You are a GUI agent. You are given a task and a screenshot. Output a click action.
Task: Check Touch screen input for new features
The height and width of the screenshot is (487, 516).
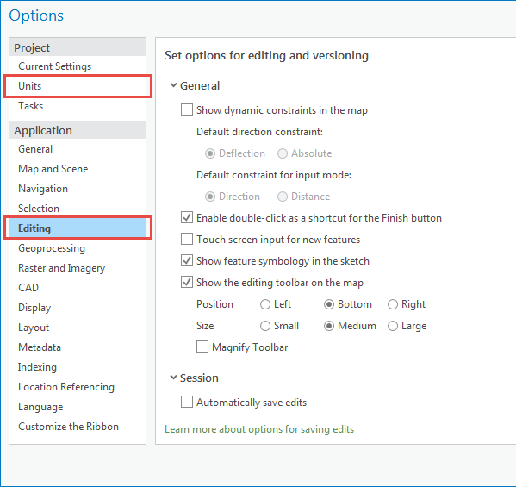pyautogui.click(x=187, y=239)
